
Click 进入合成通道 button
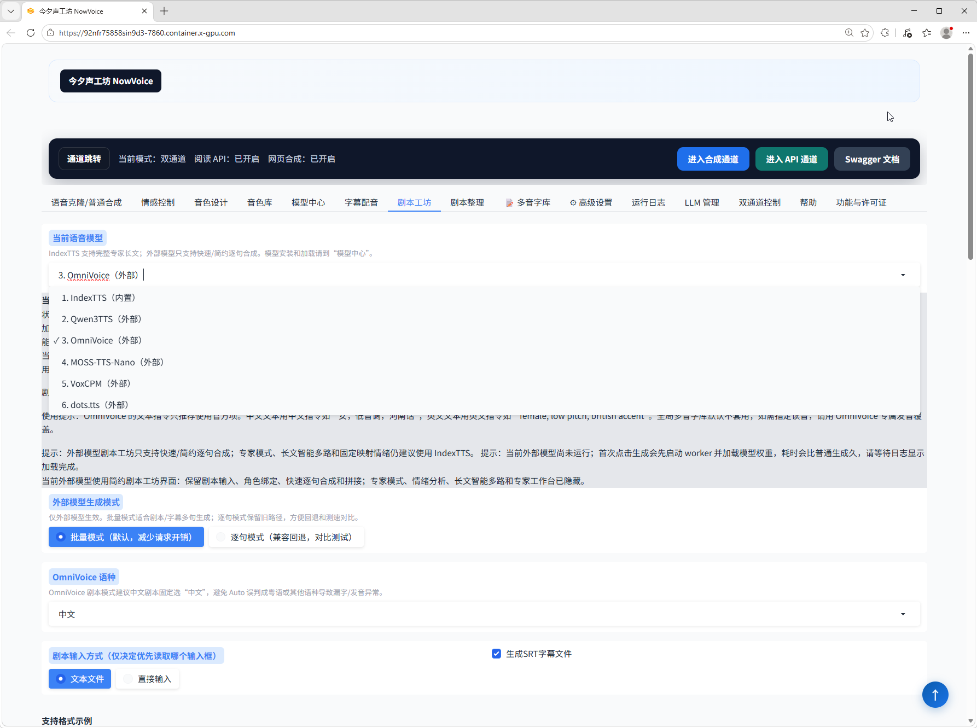(713, 159)
